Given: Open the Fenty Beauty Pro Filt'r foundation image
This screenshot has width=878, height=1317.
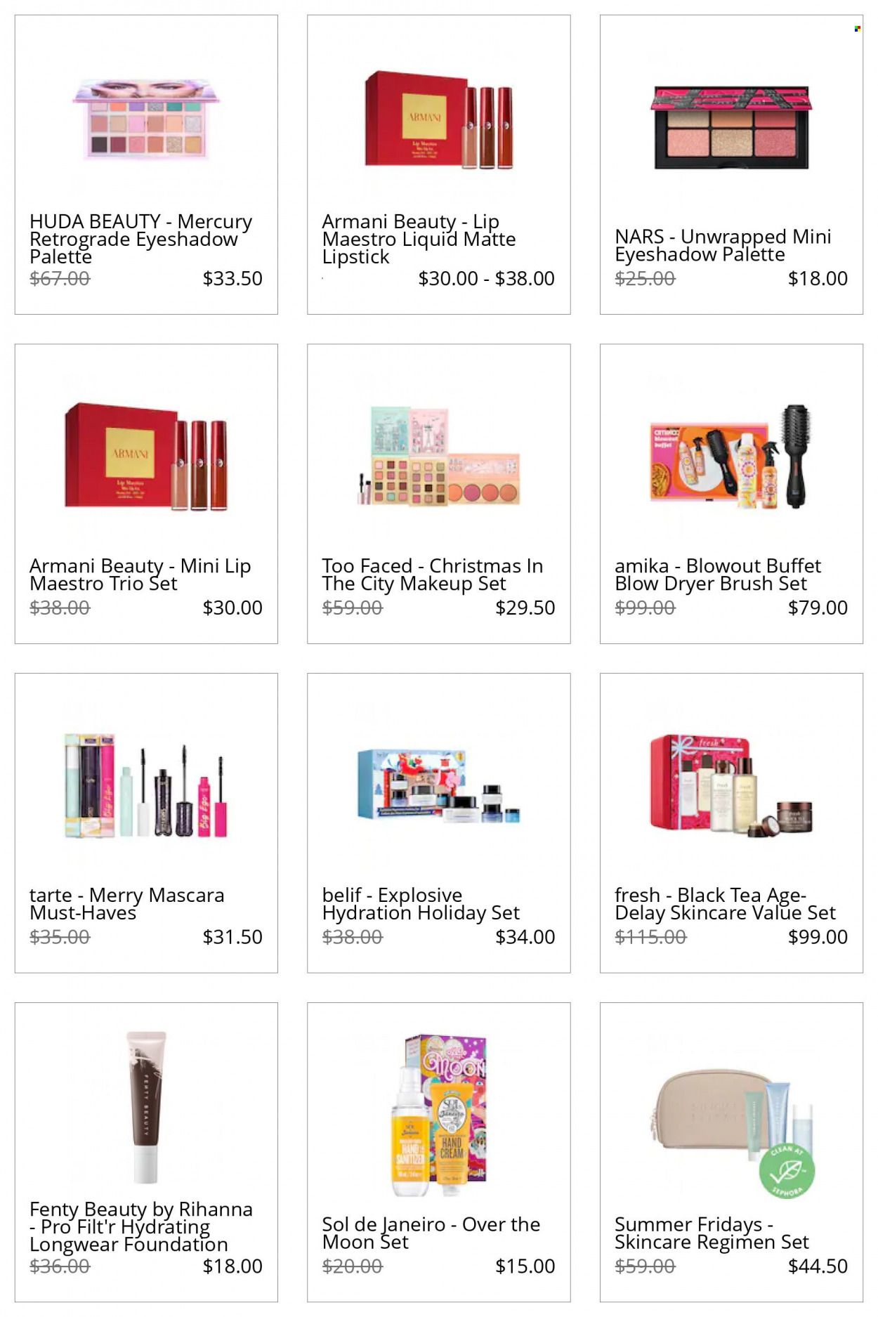Looking at the screenshot, I should pos(146,1108).
